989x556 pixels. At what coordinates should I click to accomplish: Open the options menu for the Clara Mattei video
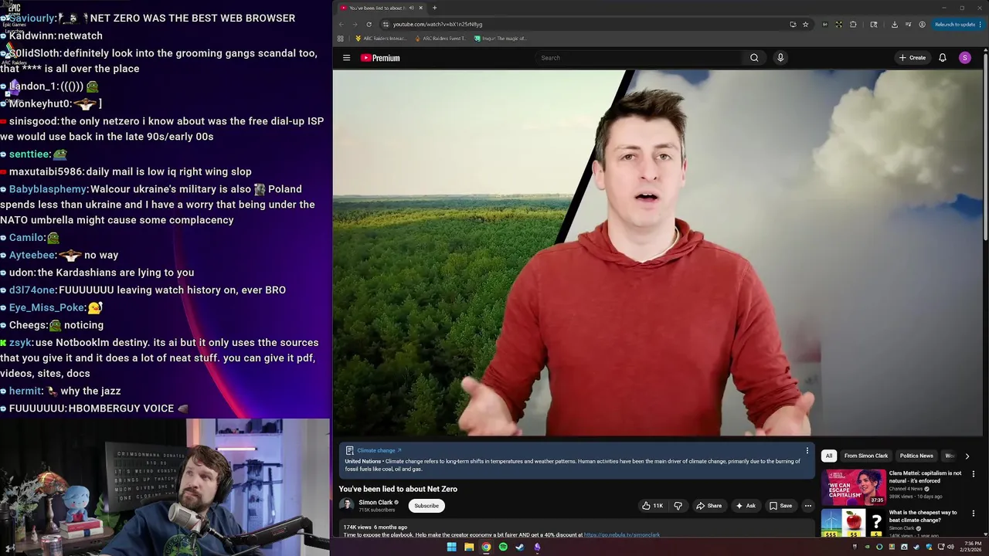974,474
